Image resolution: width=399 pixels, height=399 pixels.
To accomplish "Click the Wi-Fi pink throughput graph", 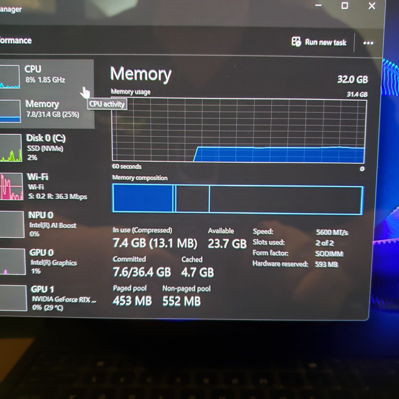I will tap(11, 186).
